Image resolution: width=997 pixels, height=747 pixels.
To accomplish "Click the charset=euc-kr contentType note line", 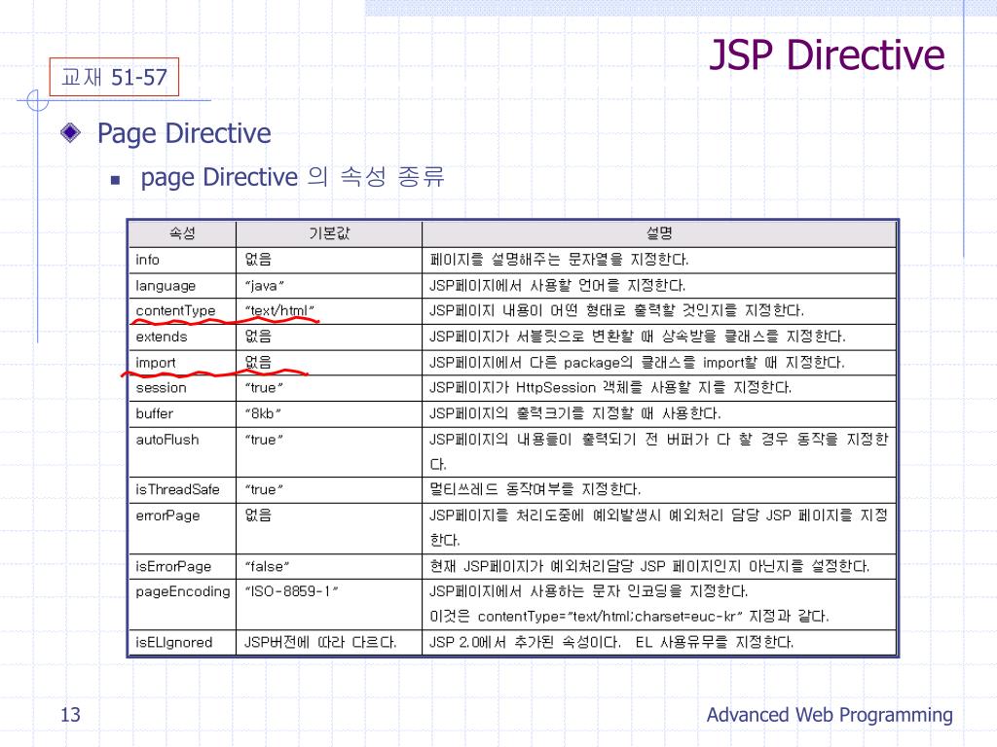I will 630,616.
